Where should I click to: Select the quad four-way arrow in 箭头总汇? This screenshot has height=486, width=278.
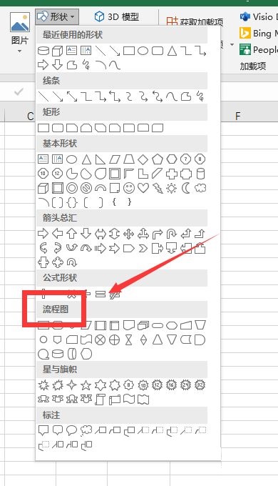pos(128,234)
